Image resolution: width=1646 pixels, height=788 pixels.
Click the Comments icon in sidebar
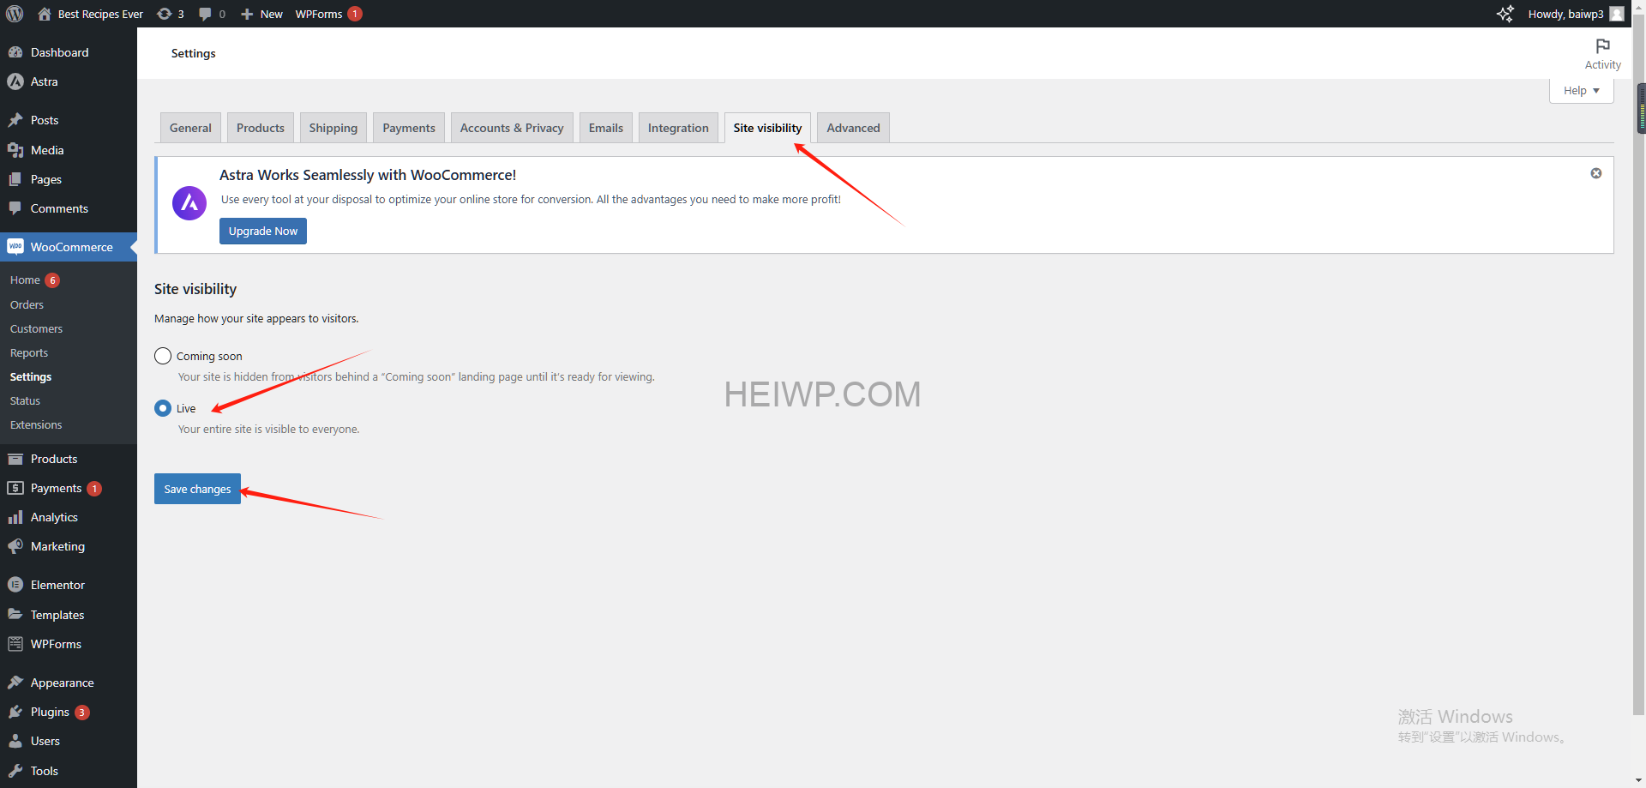(15, 208)
